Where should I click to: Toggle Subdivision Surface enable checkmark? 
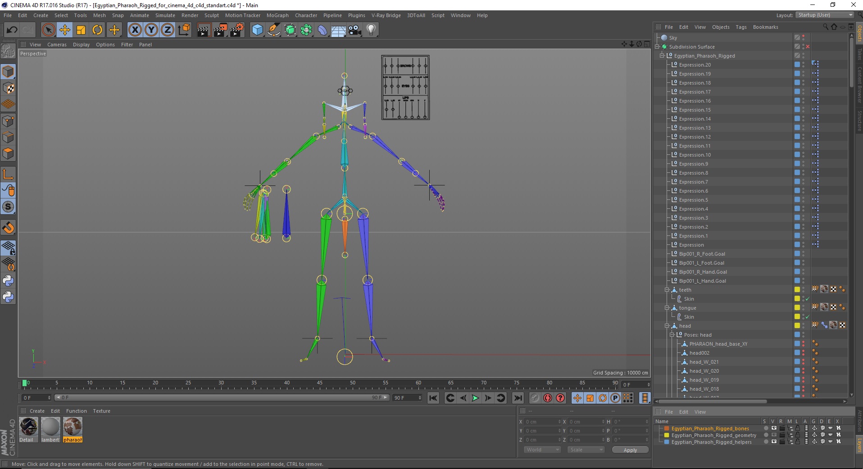[808, 47]
